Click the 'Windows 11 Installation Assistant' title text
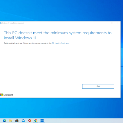 click(x=12, y=23)
